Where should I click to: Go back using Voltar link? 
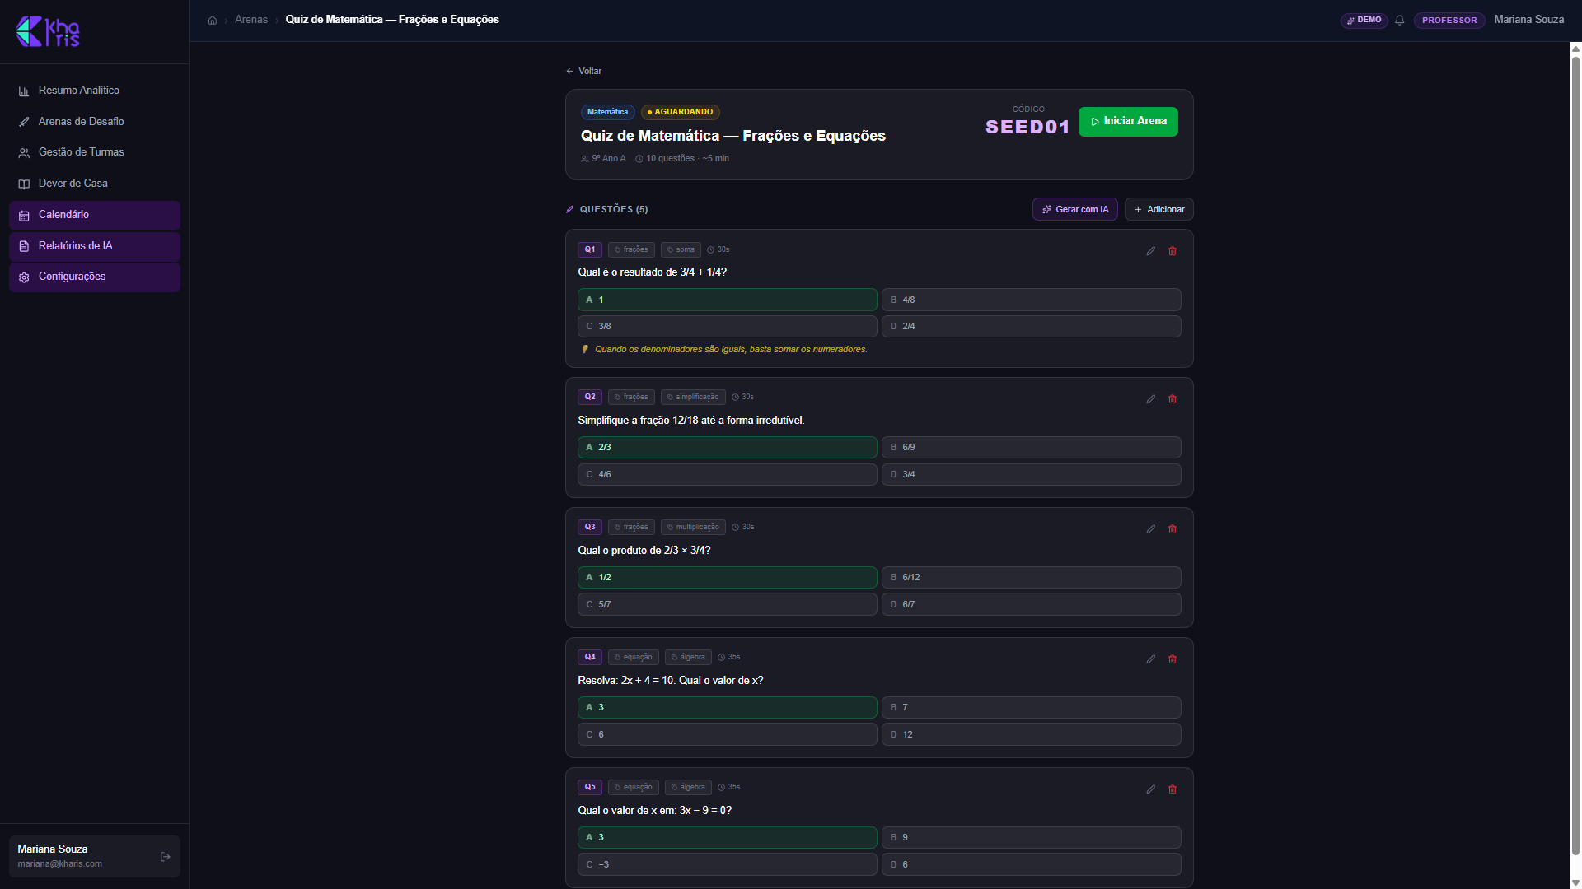(583, 72)
